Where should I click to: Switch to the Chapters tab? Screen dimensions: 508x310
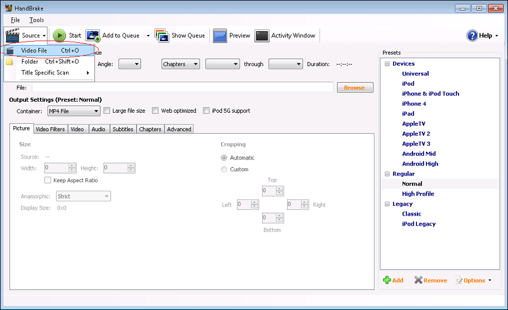point(150,129)
